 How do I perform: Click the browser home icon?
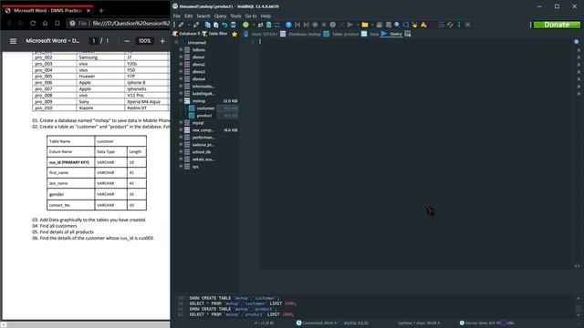point(45,23)
